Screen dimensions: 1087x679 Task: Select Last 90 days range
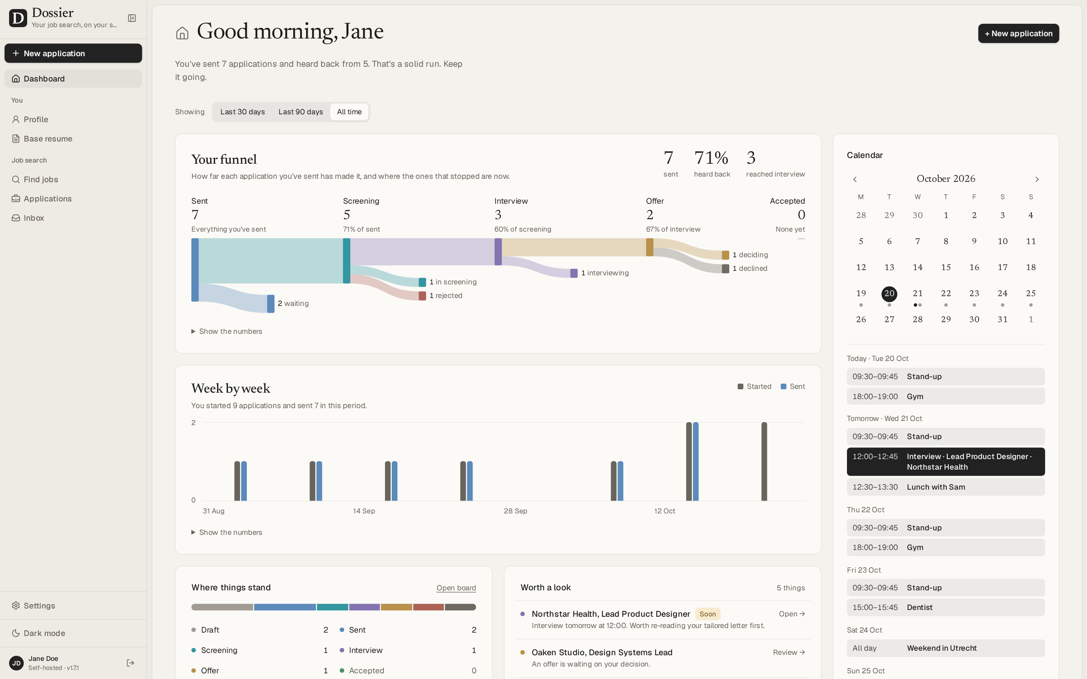(300, 112)
